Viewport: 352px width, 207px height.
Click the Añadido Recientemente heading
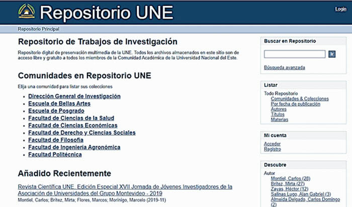pos(64,173)
